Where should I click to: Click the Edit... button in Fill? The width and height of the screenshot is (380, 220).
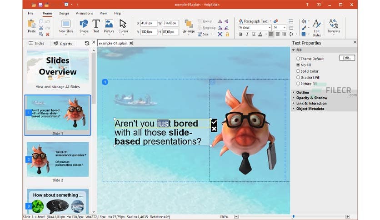point(347,58)
